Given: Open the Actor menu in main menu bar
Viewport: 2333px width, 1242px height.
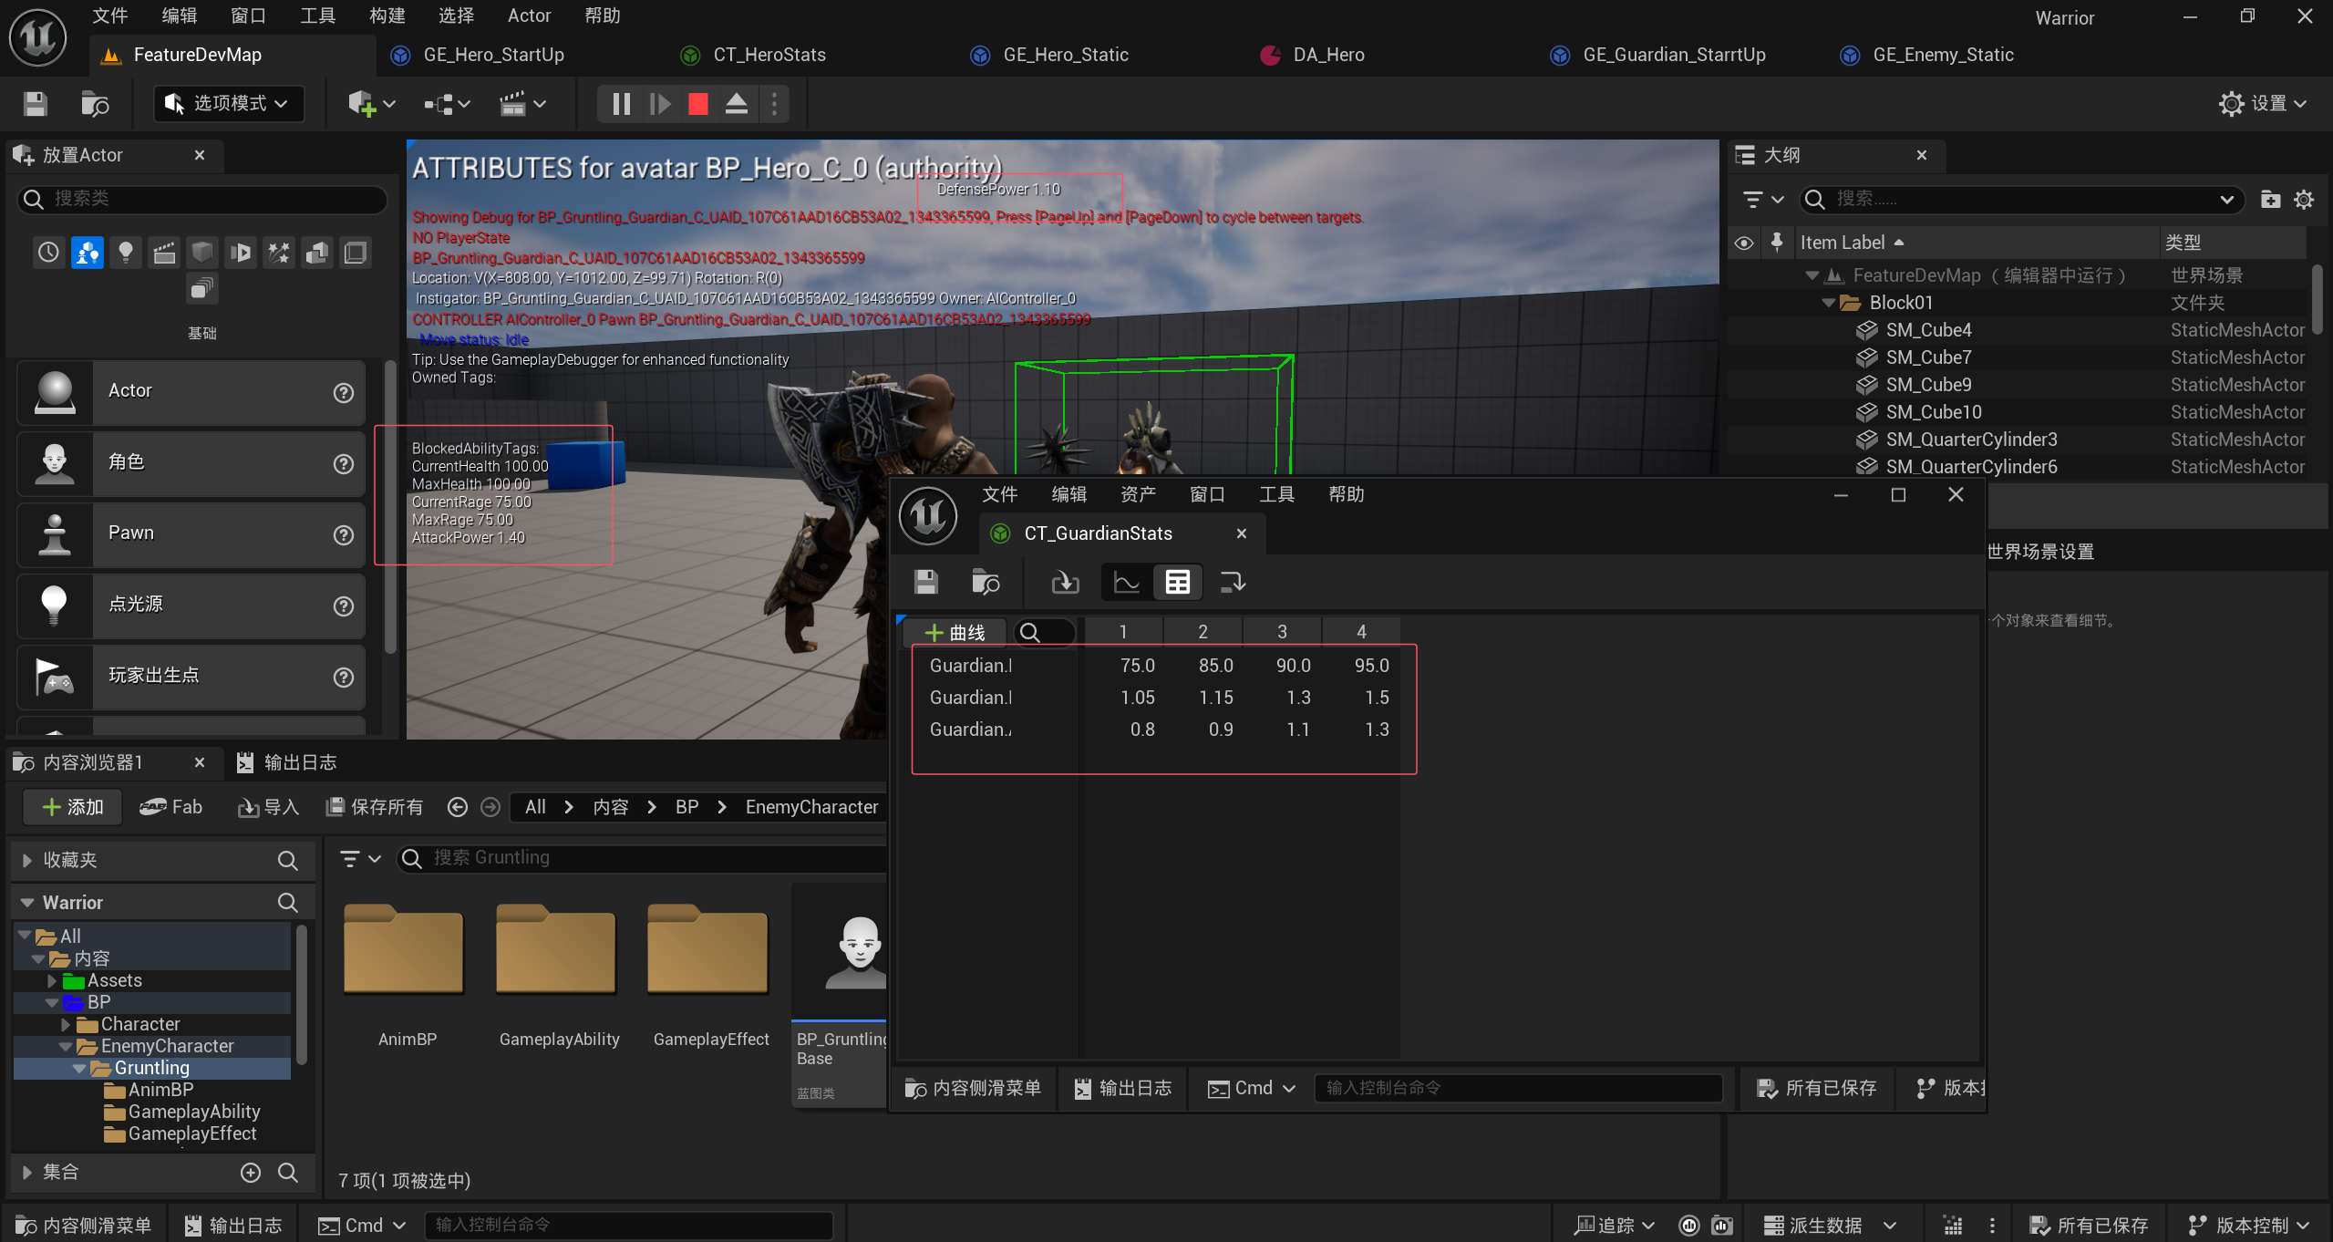Looking at the screenshot, I should point(529,16).
